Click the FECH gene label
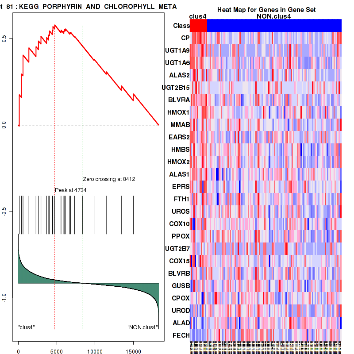Image resolution: width=354 pixels, height=354 pixels. pos(181,335)
